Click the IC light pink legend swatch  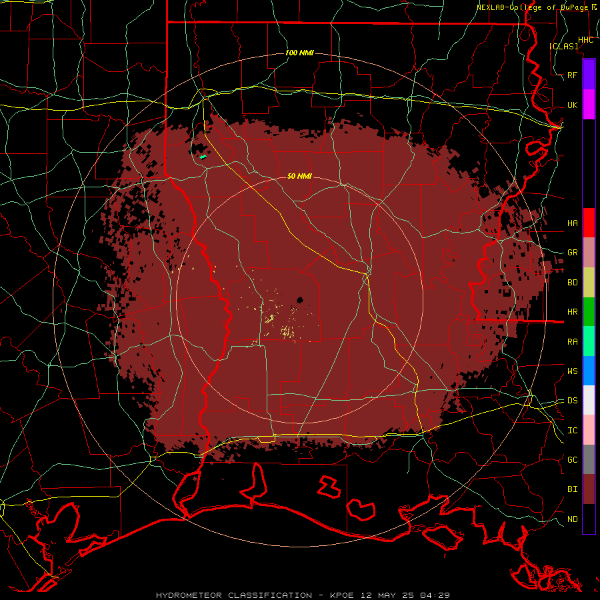point(589,430)
